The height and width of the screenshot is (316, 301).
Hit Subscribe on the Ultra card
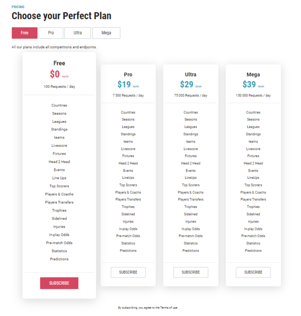(x=191, y=272)
